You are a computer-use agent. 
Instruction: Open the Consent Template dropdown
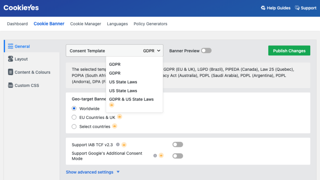click(114, 51)
